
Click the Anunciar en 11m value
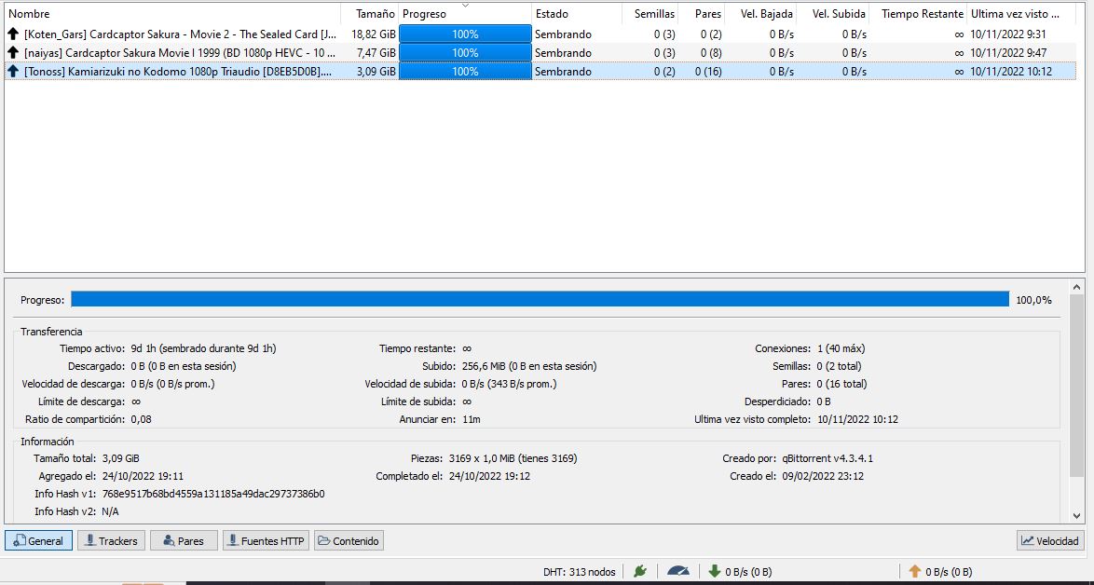tap(471, 419)
